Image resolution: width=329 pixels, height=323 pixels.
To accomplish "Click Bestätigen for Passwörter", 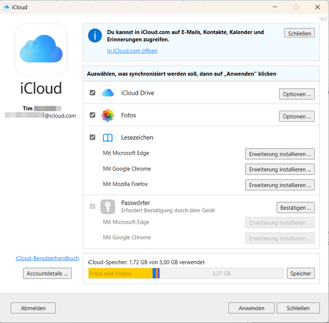I will point(296,208).
